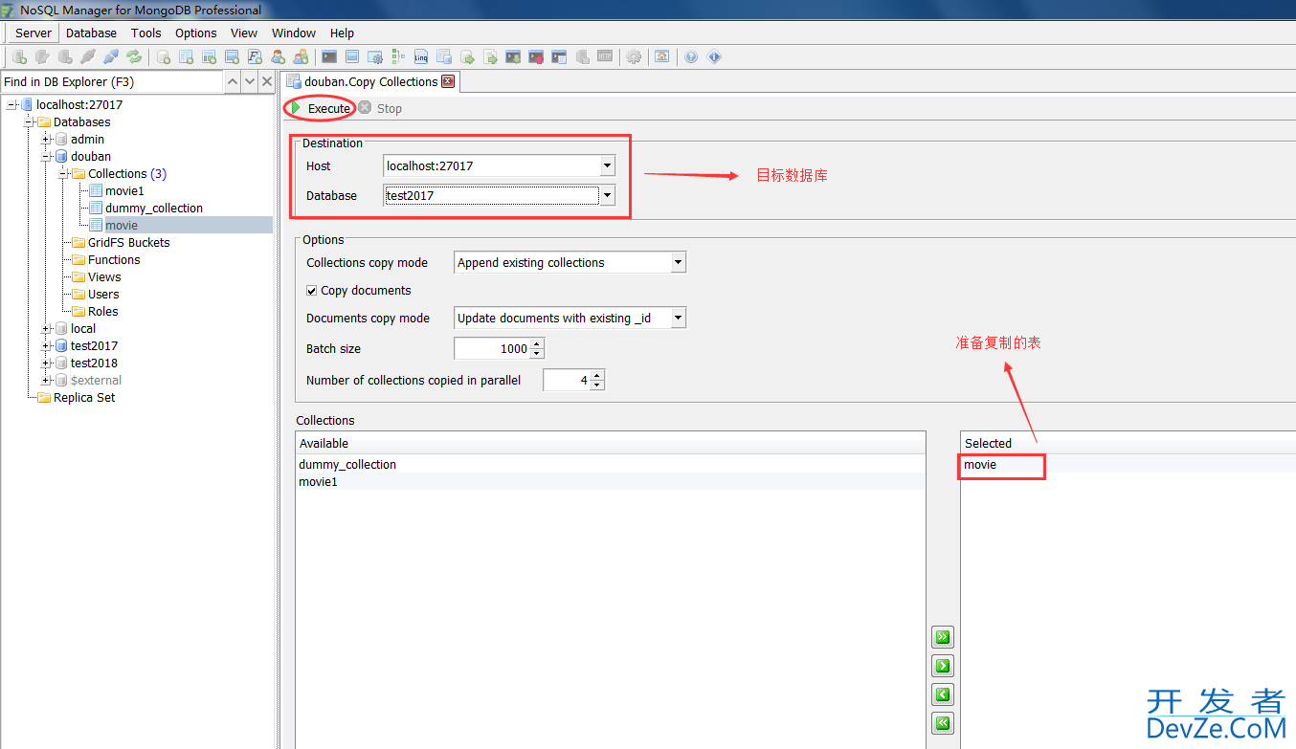Open the Options menu
This screenshot has height=749, width=1296.
[196, 33]
